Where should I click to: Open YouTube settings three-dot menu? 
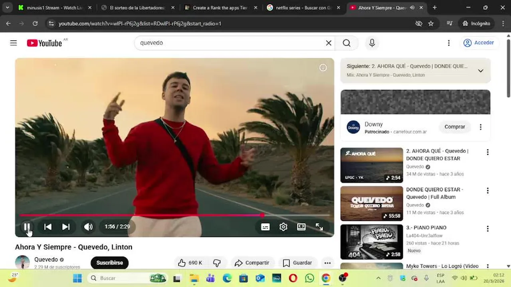tap(449, 43)
